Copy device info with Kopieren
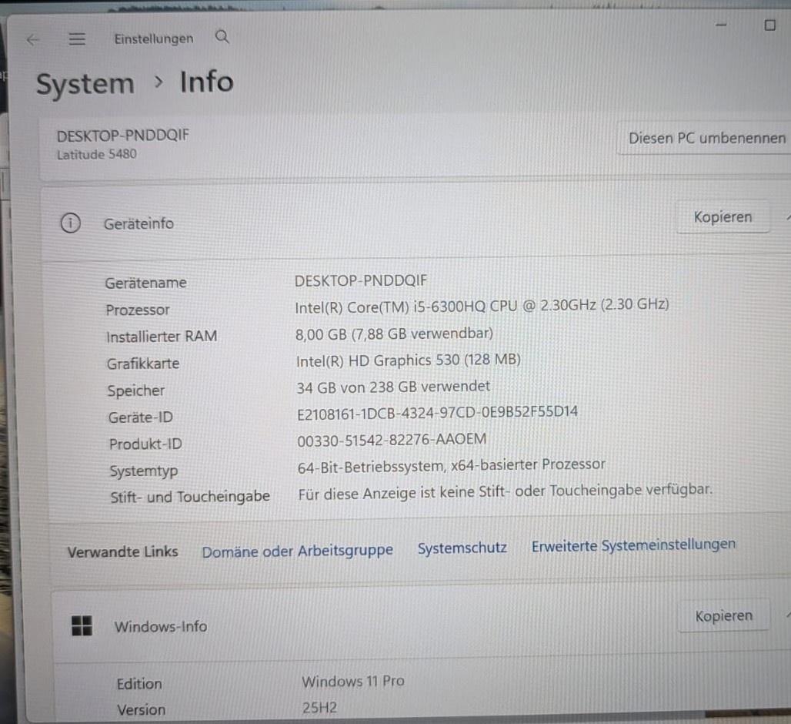 723,216
